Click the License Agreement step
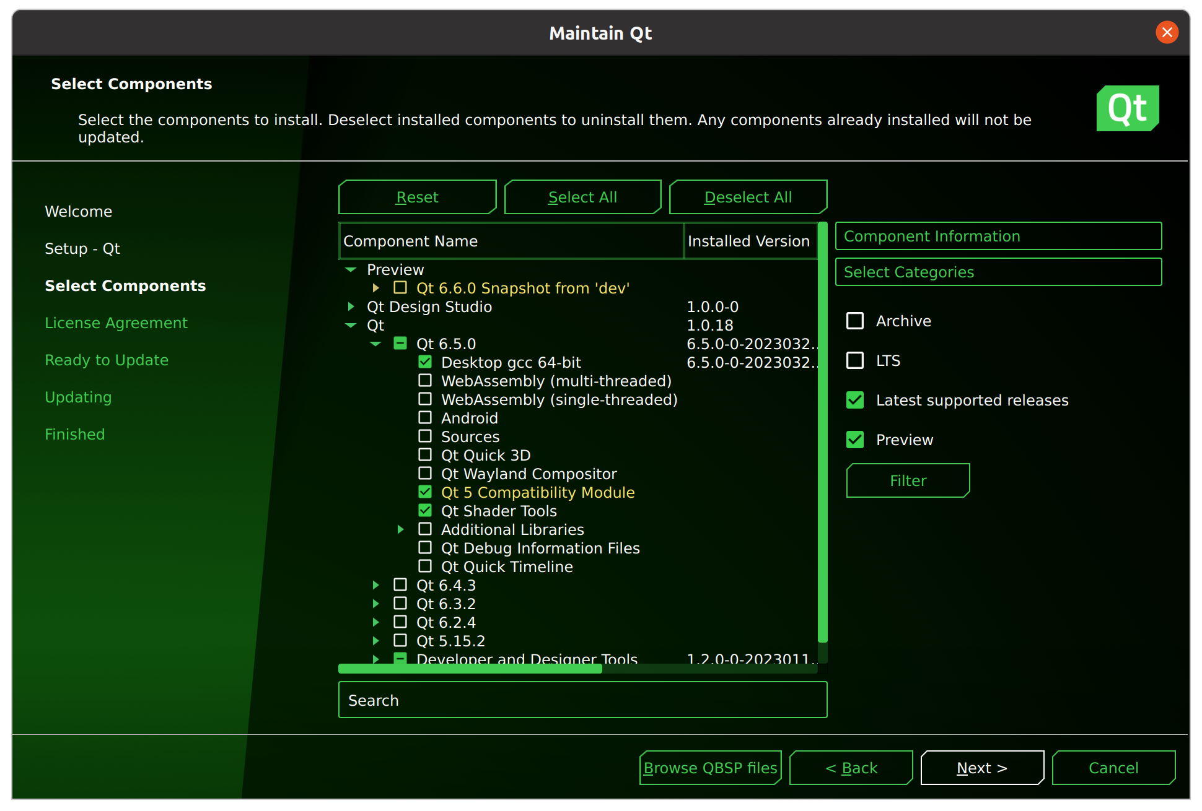This screenshot has width=1202, height=811. [116, 323]
